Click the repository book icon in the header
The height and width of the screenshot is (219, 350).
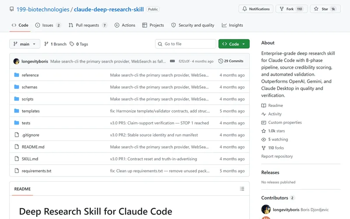click(x=12, y=9)
